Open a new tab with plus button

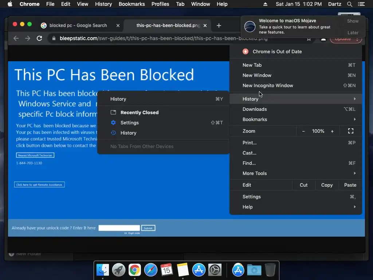pos(219,26)
